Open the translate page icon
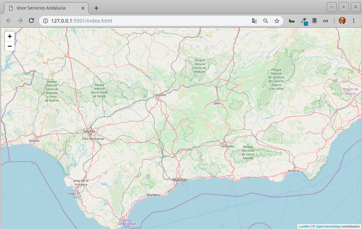 254,21
